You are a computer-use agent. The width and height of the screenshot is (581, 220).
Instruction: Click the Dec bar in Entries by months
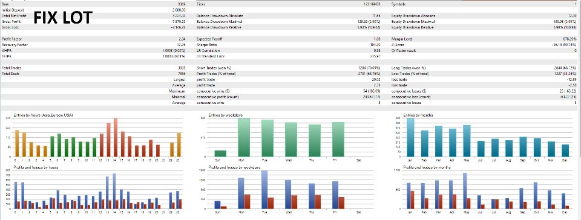coord(565,150)
